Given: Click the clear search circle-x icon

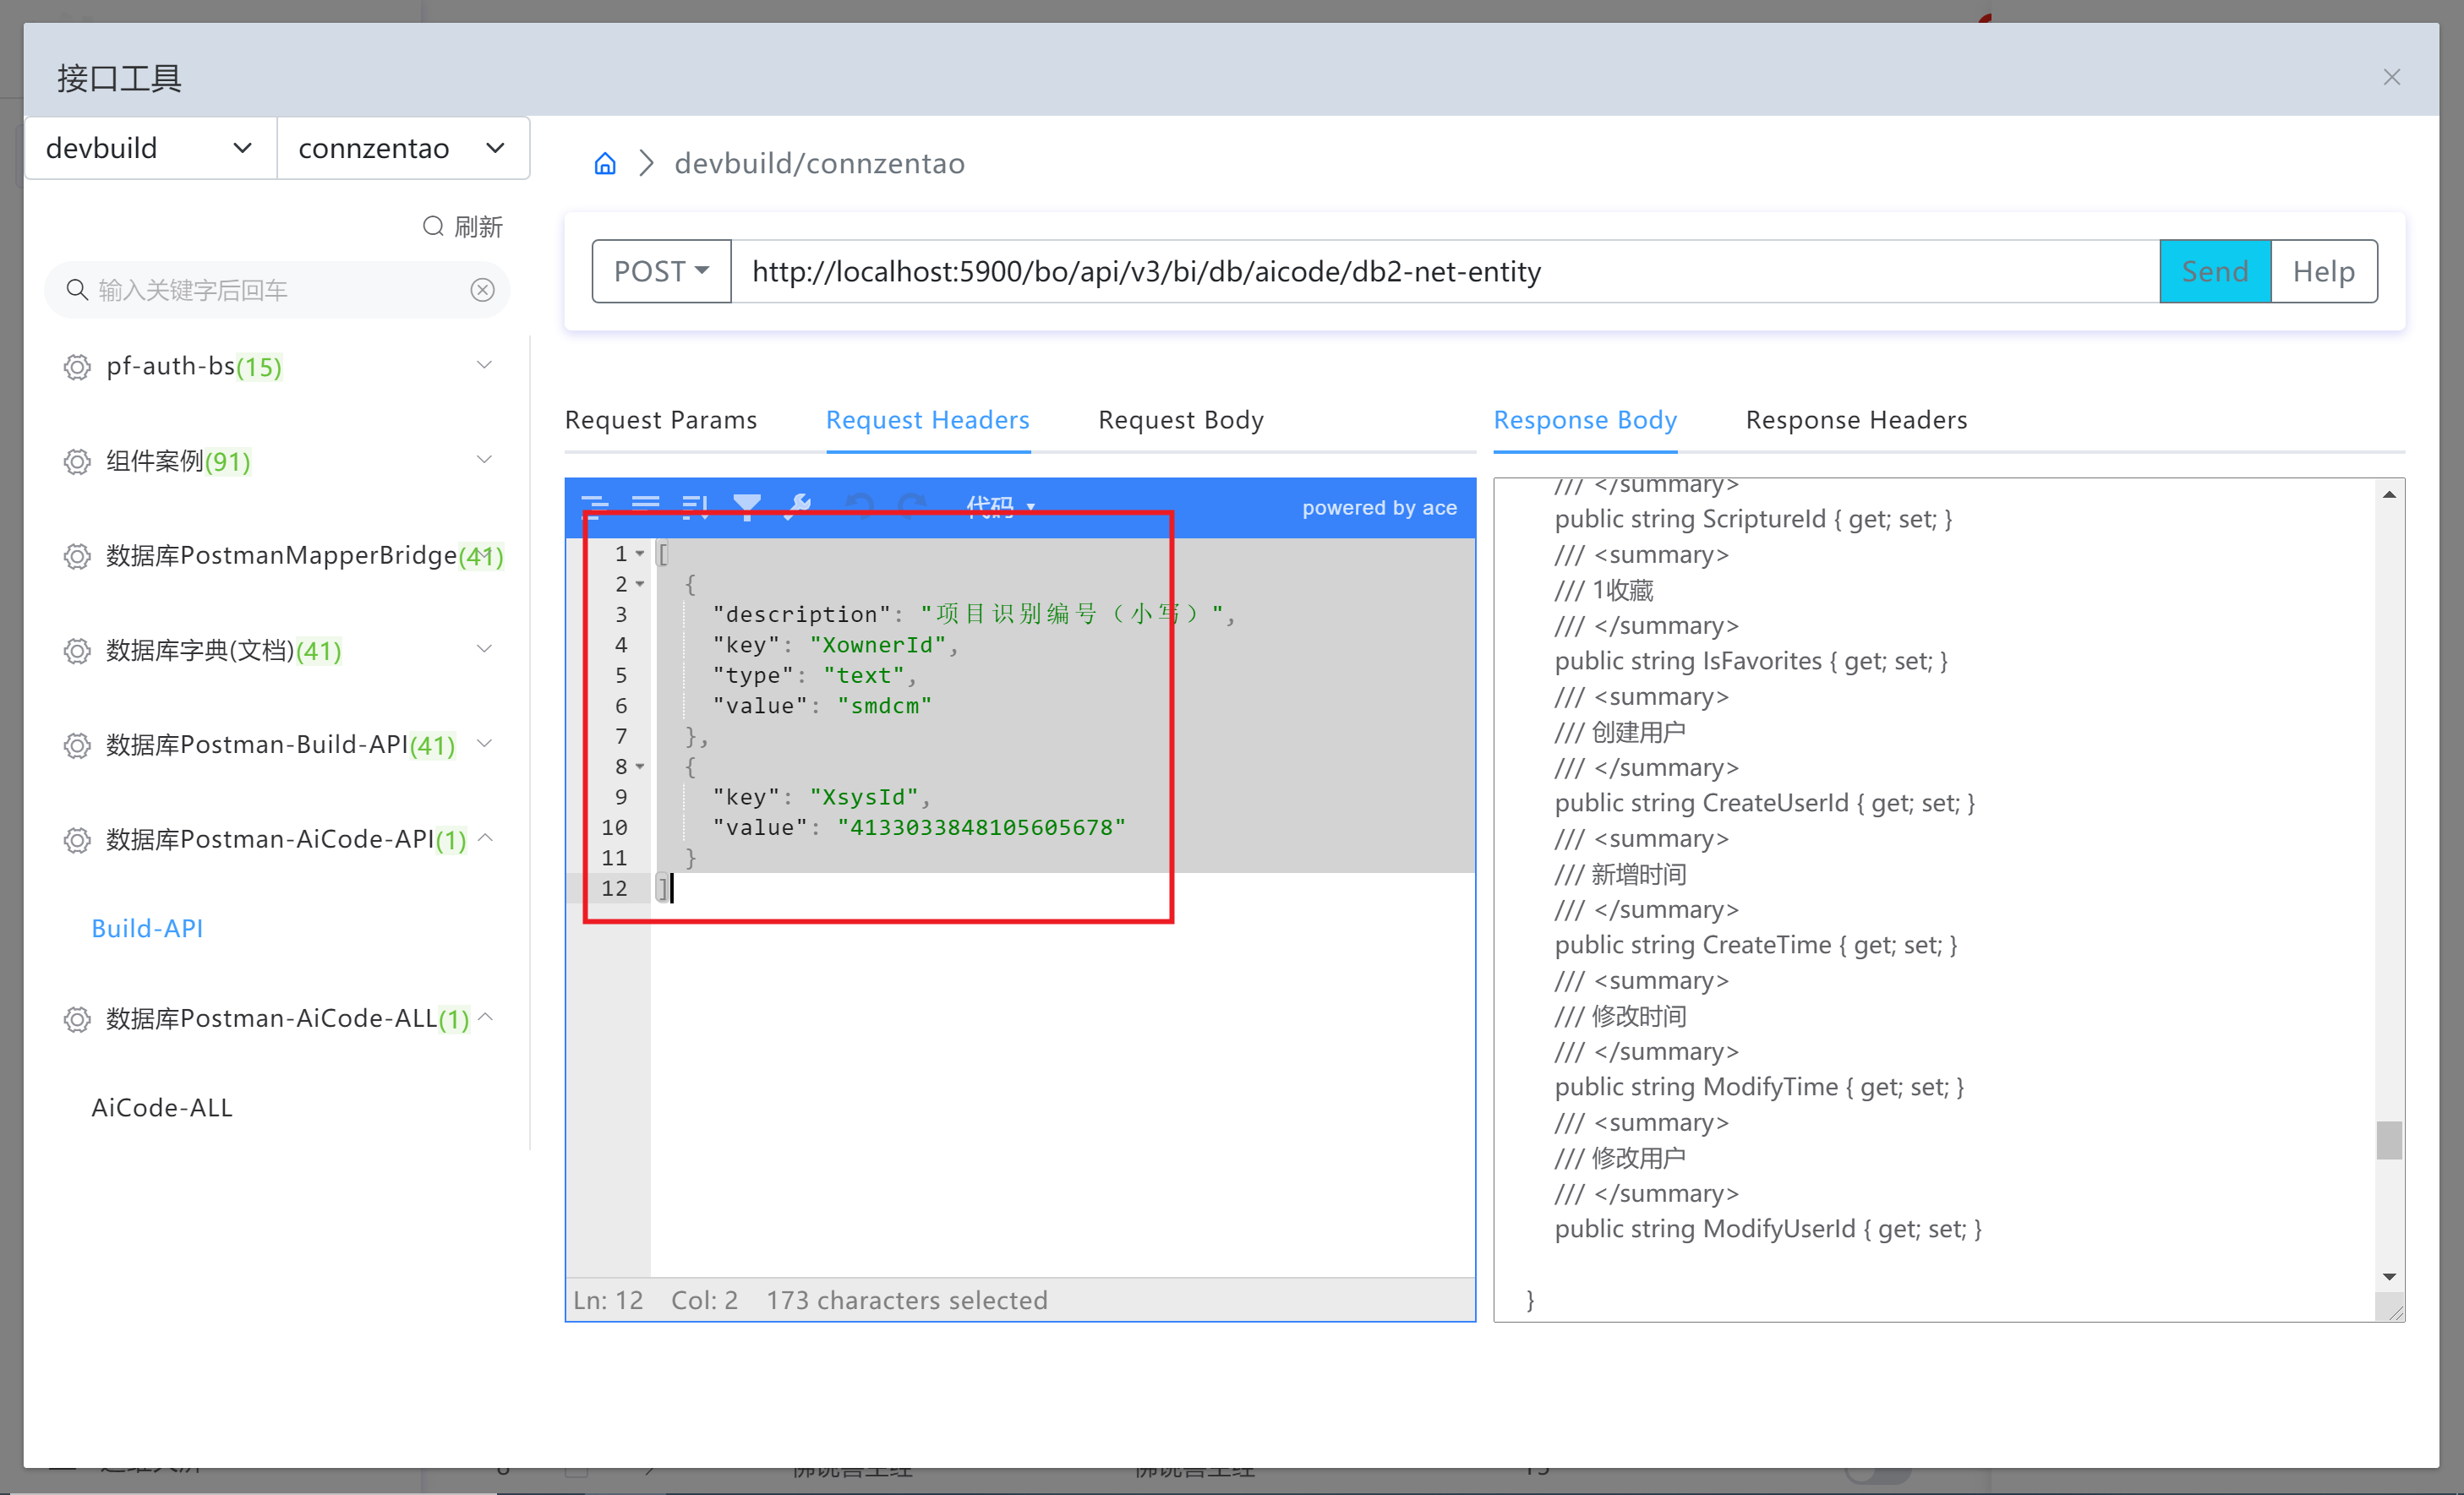Looking at the screenshot, I should pos(483,290).
